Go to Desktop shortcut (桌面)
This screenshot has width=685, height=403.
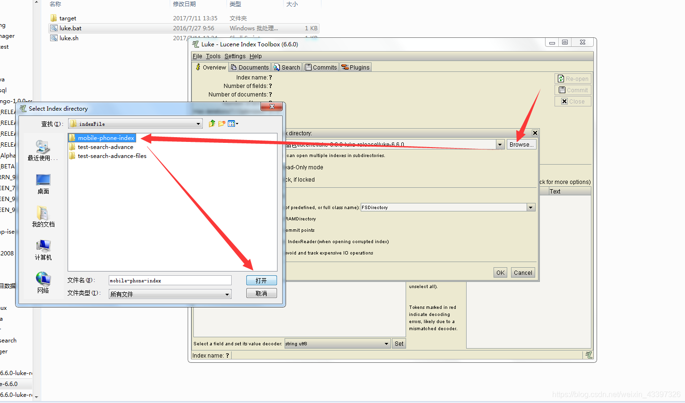[43, 184]
